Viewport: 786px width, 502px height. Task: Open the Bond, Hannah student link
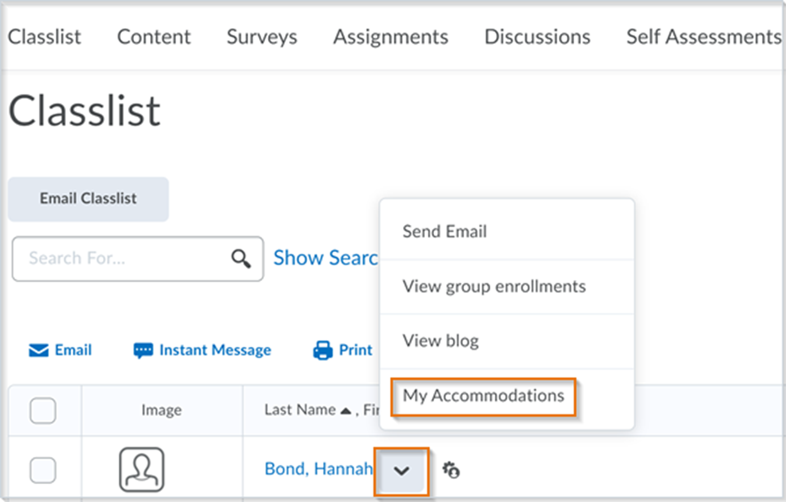coord(318,468)
